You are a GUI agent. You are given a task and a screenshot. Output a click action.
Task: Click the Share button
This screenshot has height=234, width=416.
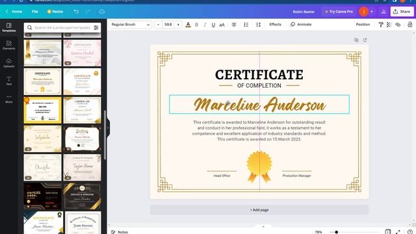402,12
